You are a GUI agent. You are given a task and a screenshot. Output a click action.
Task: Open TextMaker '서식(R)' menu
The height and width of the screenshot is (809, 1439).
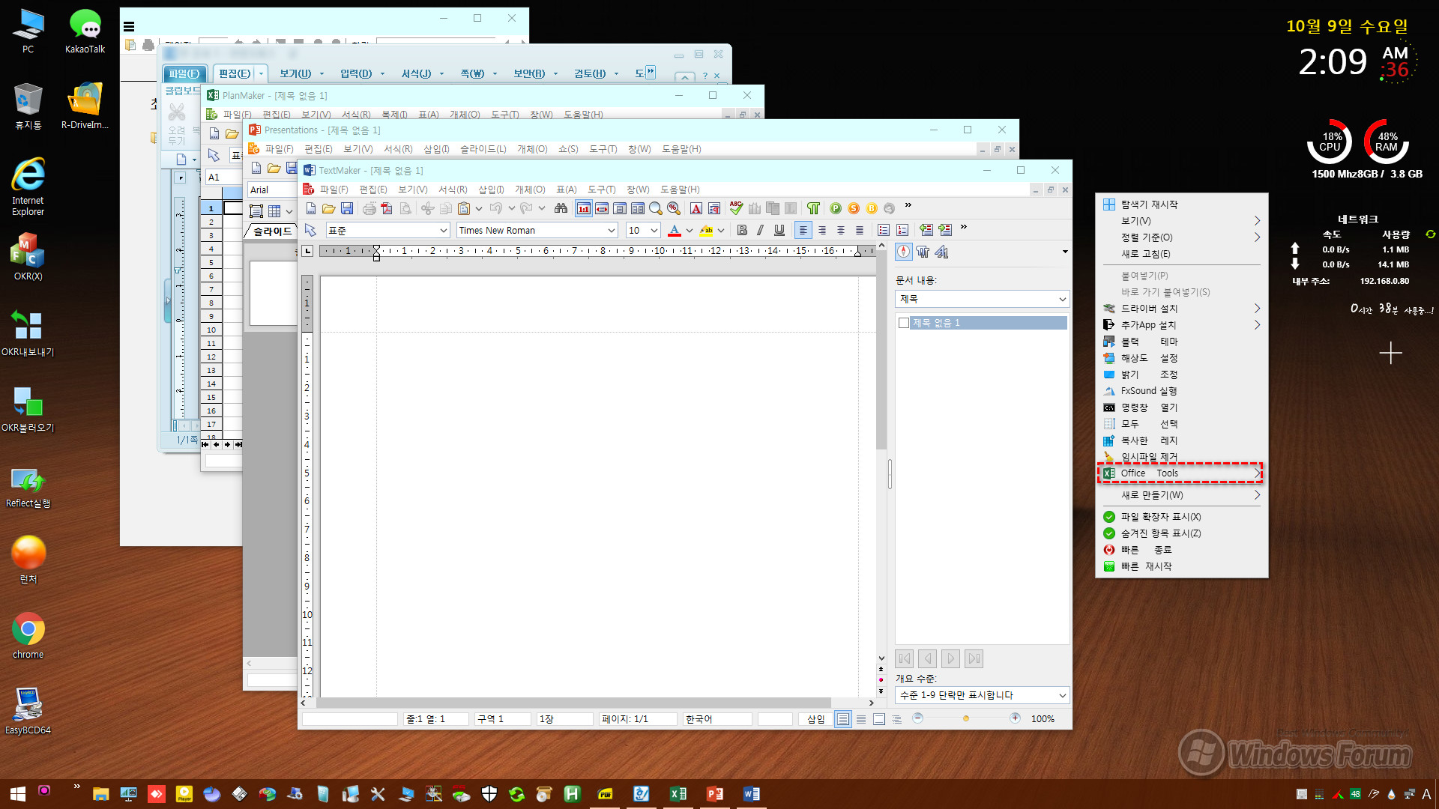[453, 190]
